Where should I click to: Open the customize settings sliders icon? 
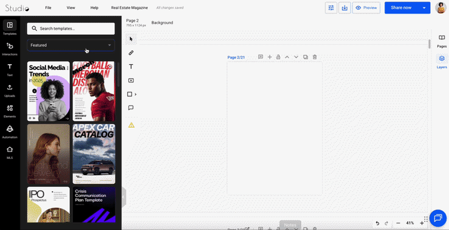click(x=331, y=7)
